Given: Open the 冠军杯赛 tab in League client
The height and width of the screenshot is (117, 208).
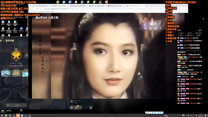Looking at the screenshot, I should pyautogui.click(x=10, y=41).
